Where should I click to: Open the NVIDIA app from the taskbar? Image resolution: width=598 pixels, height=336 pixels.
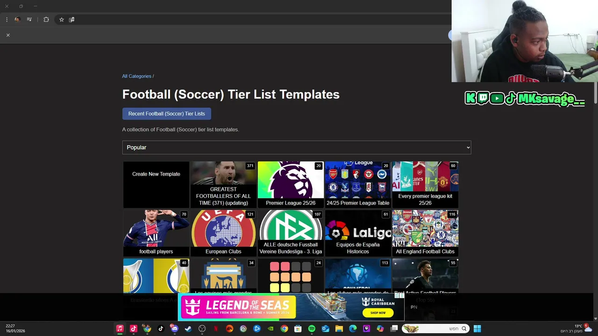coord(271,329)
